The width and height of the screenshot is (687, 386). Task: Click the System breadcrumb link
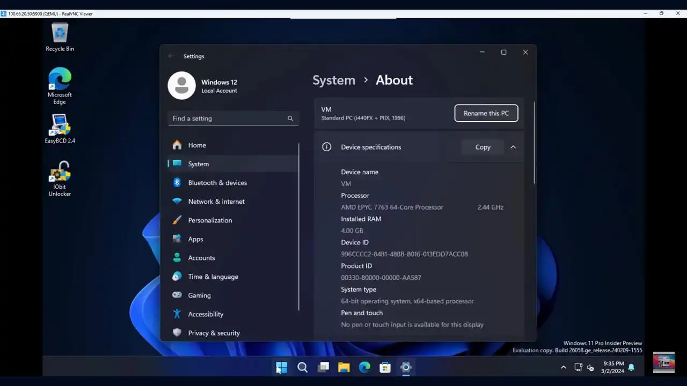tap(334, 80)
